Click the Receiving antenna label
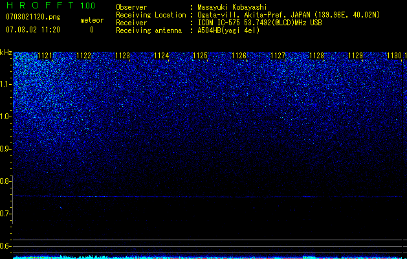This screenshot has height=259, width=407. [149, 30]
